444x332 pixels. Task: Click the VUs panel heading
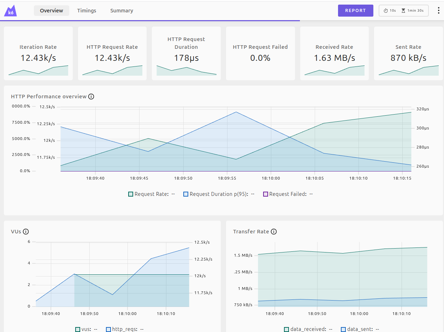pos(16,232)
